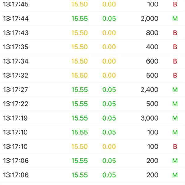Click the 400 volume figure
185x185 pixels.
pos(152,47)
